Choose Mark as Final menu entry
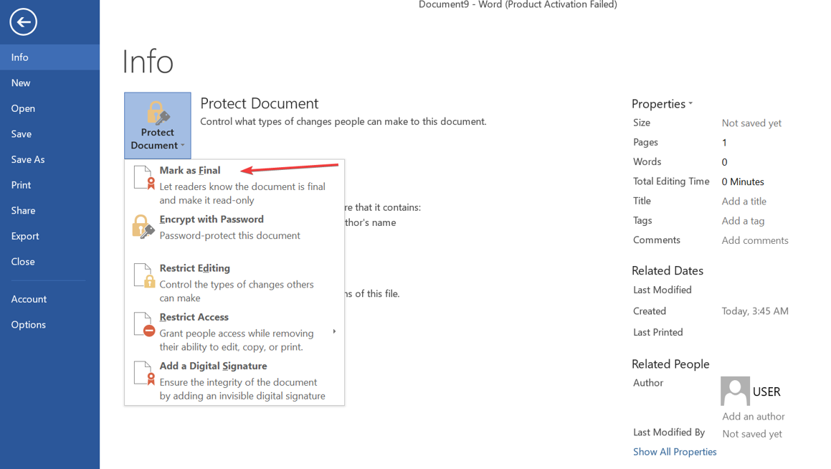 (190, 171)
